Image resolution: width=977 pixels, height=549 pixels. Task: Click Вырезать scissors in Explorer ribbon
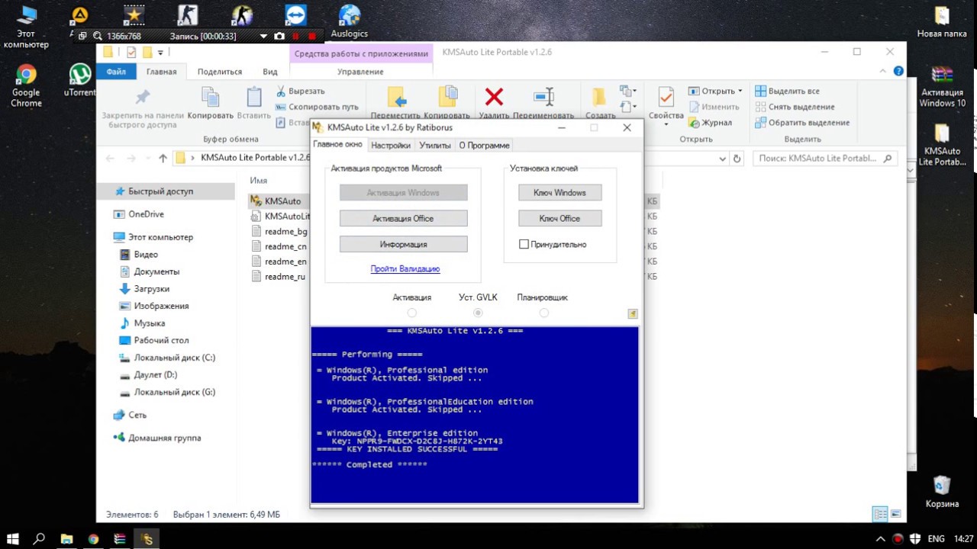pos(281,91)
